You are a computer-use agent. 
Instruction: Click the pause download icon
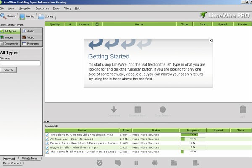pos(136,163)
